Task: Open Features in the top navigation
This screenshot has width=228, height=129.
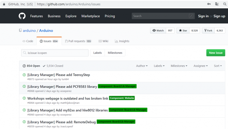Action: (36, 16)
